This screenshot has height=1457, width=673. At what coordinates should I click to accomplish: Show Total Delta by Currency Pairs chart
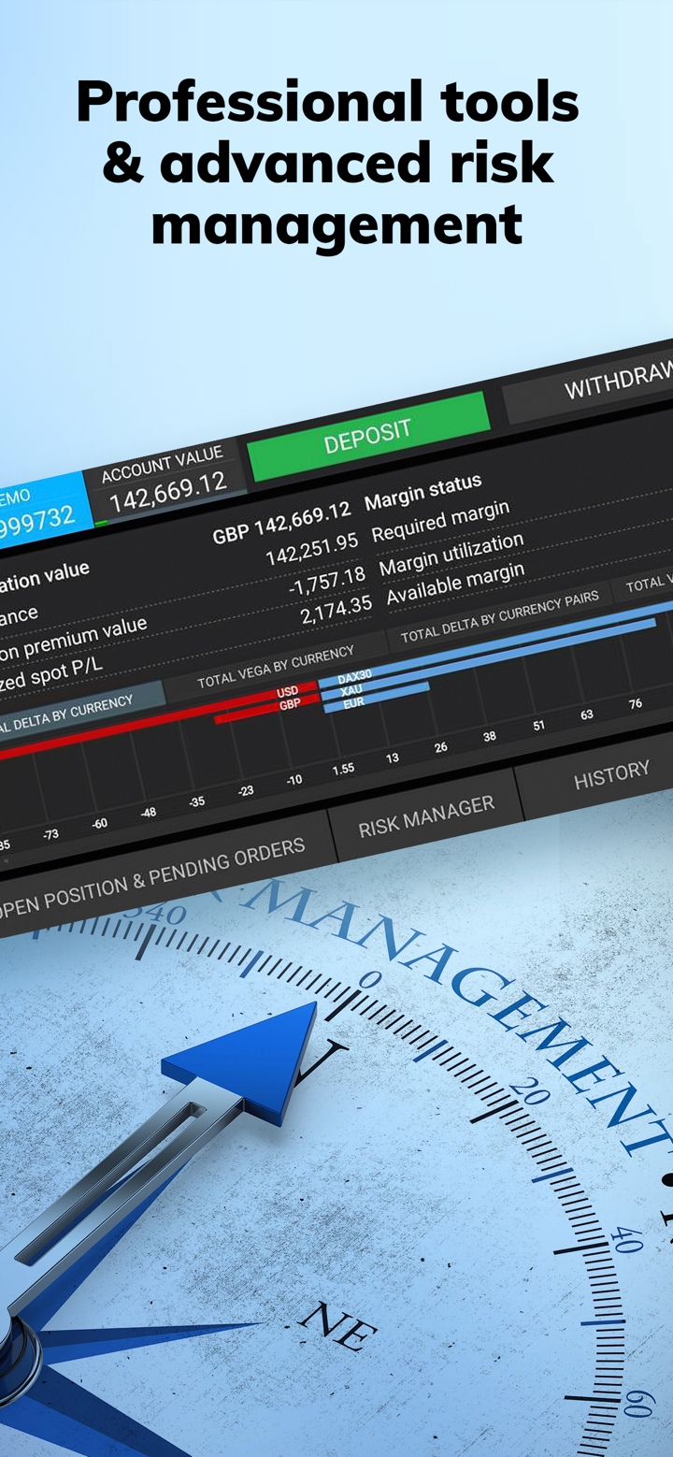click(499, 616)
